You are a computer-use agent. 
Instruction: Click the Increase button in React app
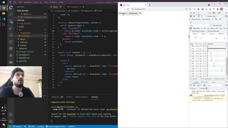click(x=123, y=14)
